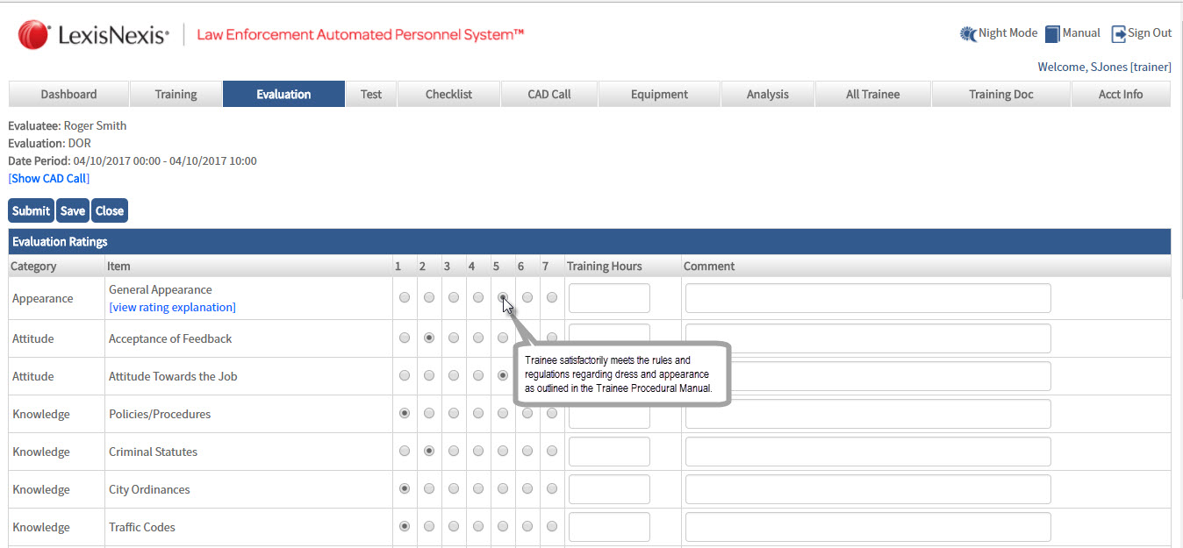The width and height of the screenshot is (1183, 548).
Task: Expand the Show CAD Call section
Action: coord(49,178)
